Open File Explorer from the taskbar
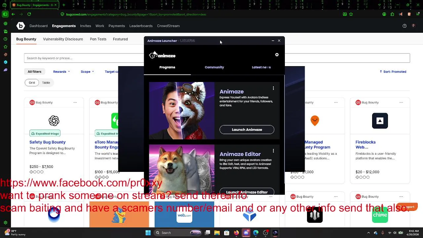Image resolution: width=423 pixels, height=238 pixels. point(217,233)
